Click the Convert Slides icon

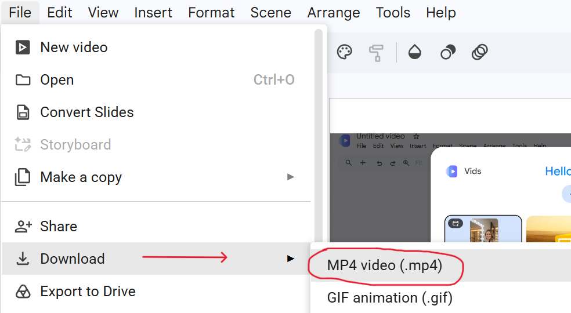pyautogui.click(x=23, y=112)
